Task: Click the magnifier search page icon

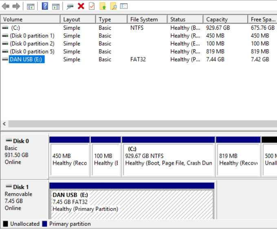Action: pos(114,6)
